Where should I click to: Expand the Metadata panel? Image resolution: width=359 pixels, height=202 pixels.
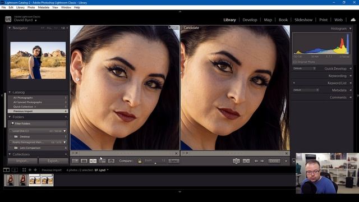coord(351,90)
